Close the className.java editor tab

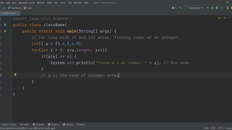pos(18,13)
